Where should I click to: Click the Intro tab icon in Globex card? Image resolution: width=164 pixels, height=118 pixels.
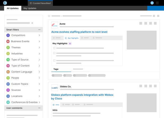click(53, 105)
